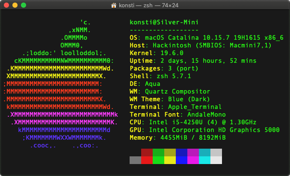Click the DE value 'Aqua'
This screenshot has width=290, height=176.
pyautogui.click(x=152, y=84)
